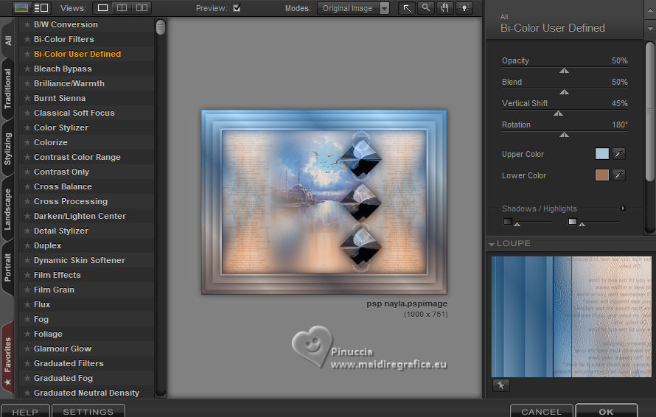Open the Stylizing tab
656x417 pixels.
[8, 149]
